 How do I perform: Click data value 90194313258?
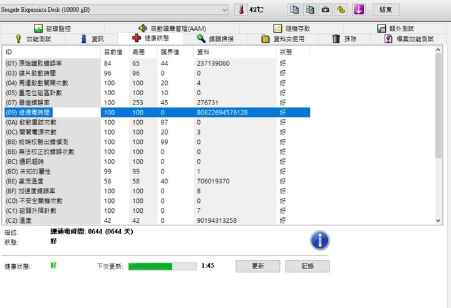217,220
